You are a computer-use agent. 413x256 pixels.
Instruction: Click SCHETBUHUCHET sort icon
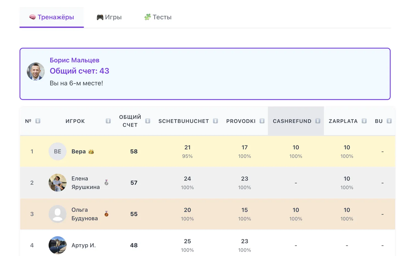point(215,121)
